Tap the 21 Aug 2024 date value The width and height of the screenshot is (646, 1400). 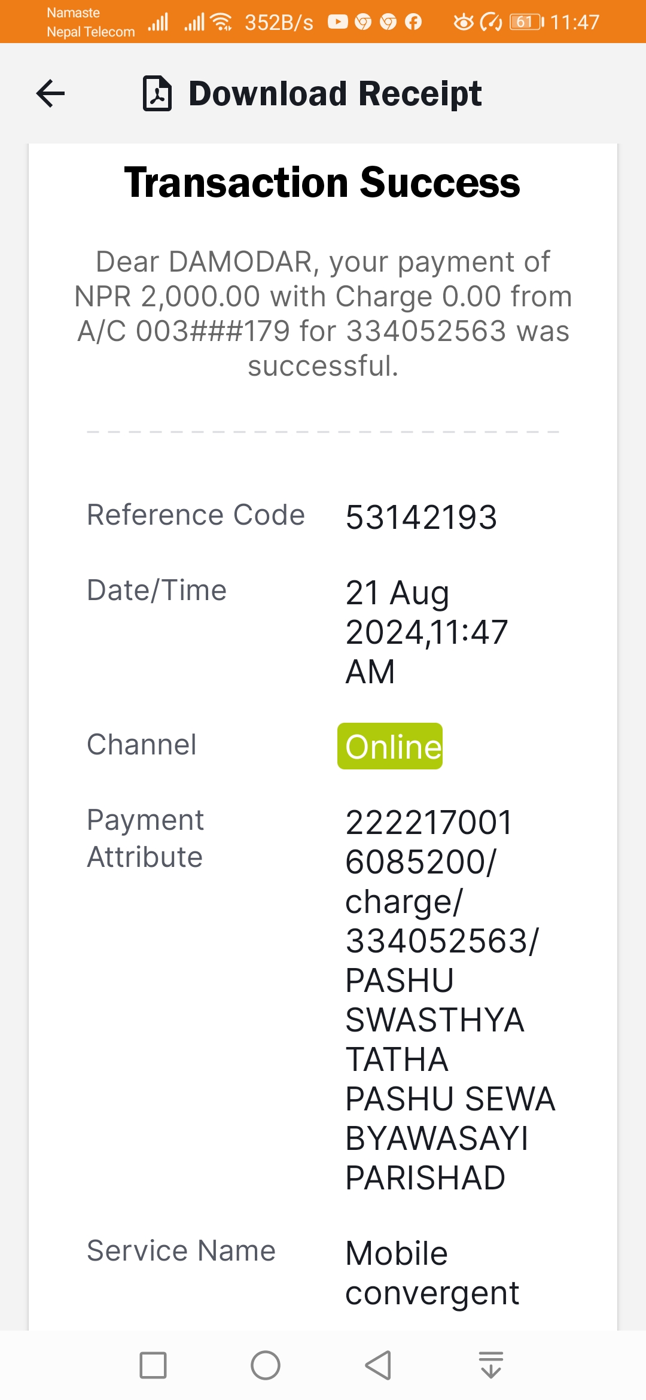coord(426,632)
